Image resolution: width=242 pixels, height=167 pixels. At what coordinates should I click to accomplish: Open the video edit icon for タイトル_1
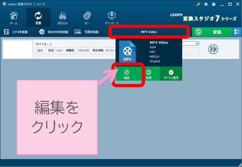pos(213,49)
